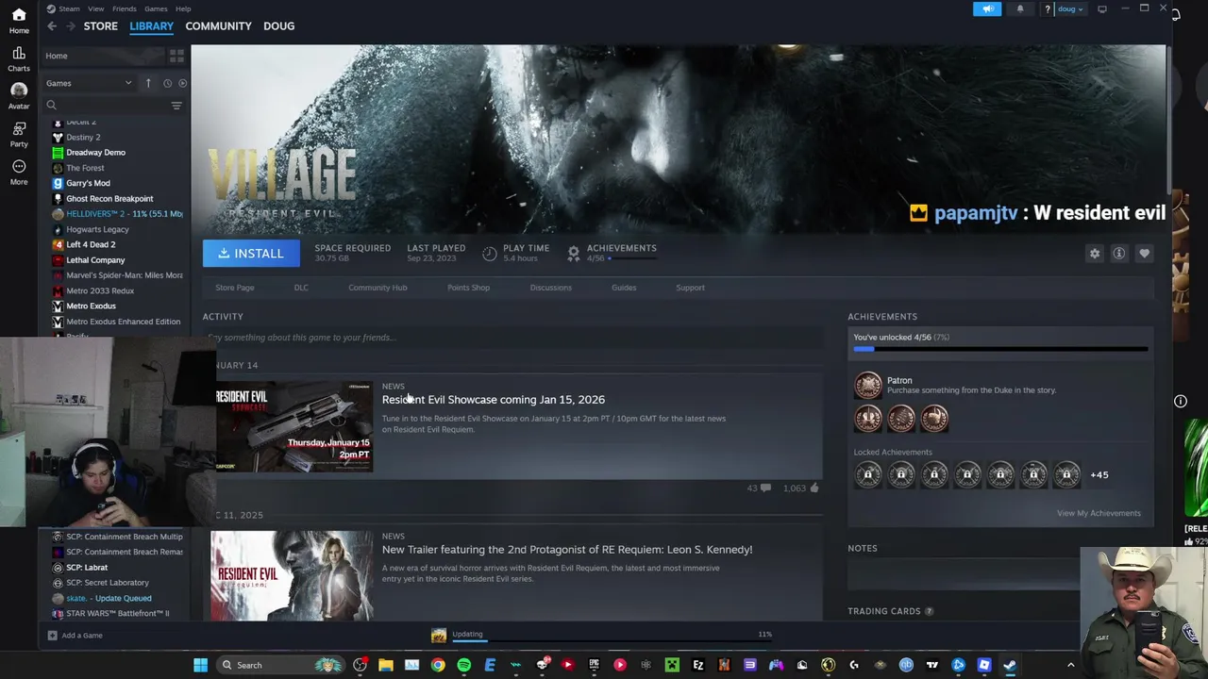This screenshot has width=1208, height=679.
Task: Open the Discussions link
Action: (x=550, y=288)
